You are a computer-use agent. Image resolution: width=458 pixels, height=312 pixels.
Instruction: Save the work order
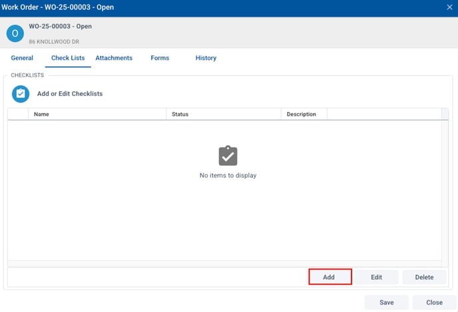(x=386, y=302)
